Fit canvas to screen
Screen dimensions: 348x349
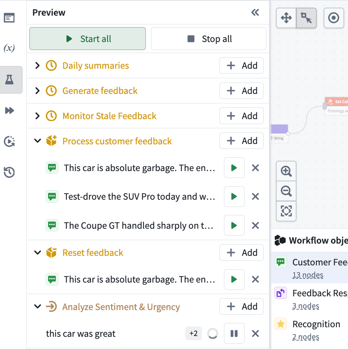click(x=286, y=211)
